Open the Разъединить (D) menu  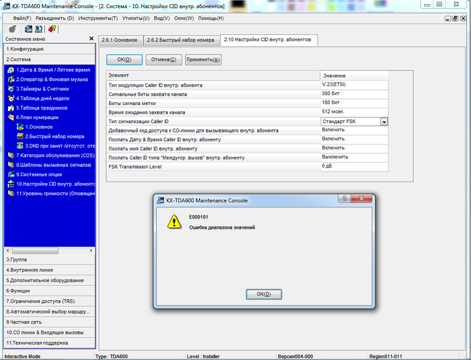pyautogui.click(x=55, y=18)
